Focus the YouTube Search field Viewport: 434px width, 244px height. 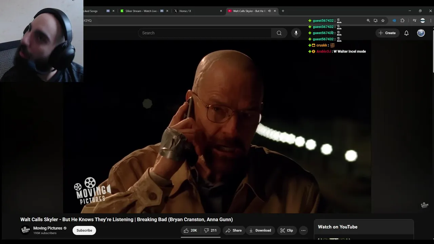(x=204, y=33)
